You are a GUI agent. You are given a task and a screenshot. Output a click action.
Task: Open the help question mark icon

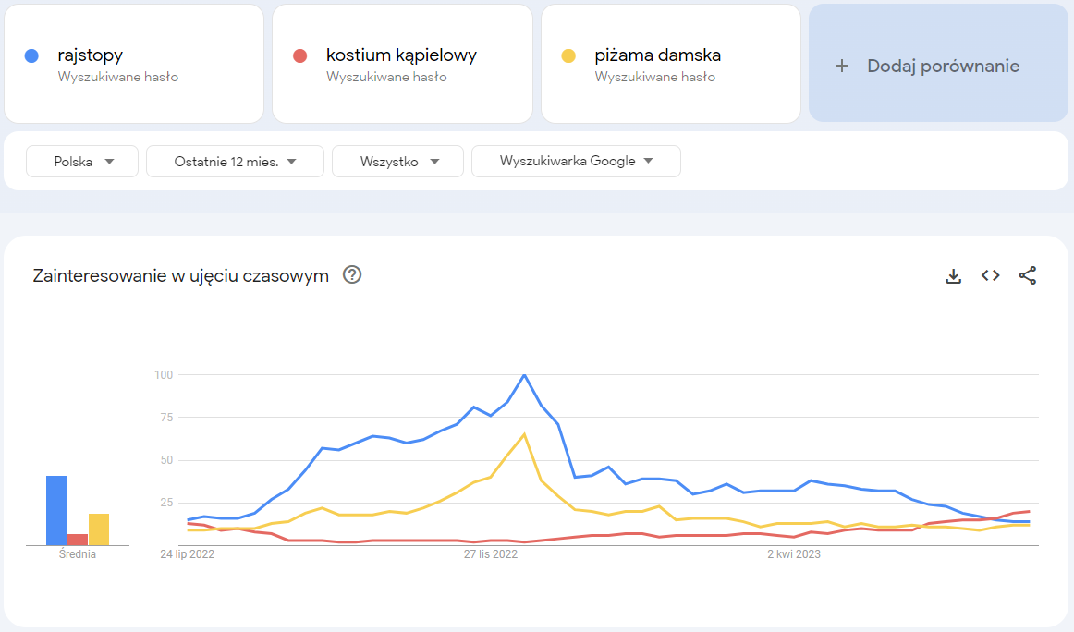pos(352,274)
